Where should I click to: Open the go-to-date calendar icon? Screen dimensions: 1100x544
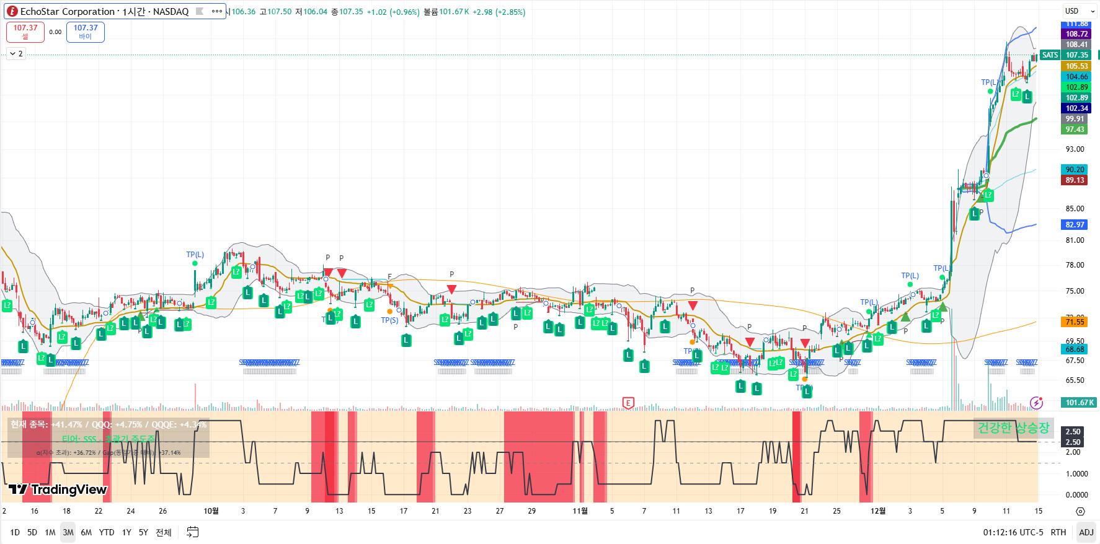coord(193,532)
